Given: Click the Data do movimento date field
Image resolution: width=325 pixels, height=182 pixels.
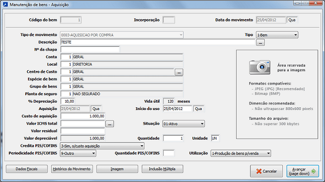Looking at the screenshot, I should [271, 20].
